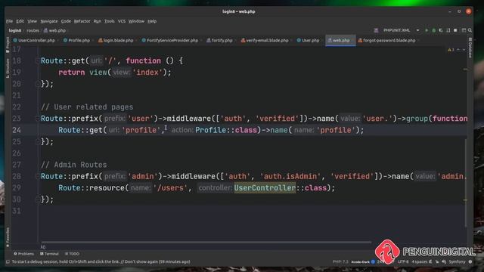Click web.php breadcrumb in navigation bar
The height and width of the screenshot is (272, 484).
pos(54,30)
